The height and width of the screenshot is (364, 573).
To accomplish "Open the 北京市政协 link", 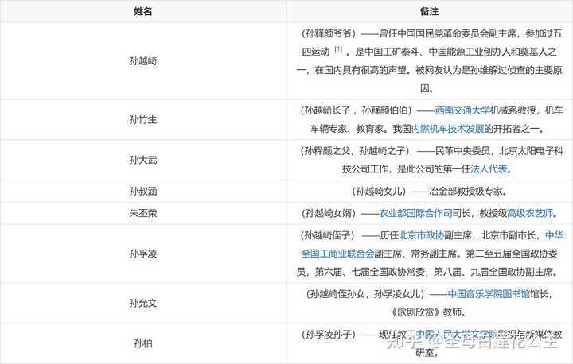I will pos(421,235).
